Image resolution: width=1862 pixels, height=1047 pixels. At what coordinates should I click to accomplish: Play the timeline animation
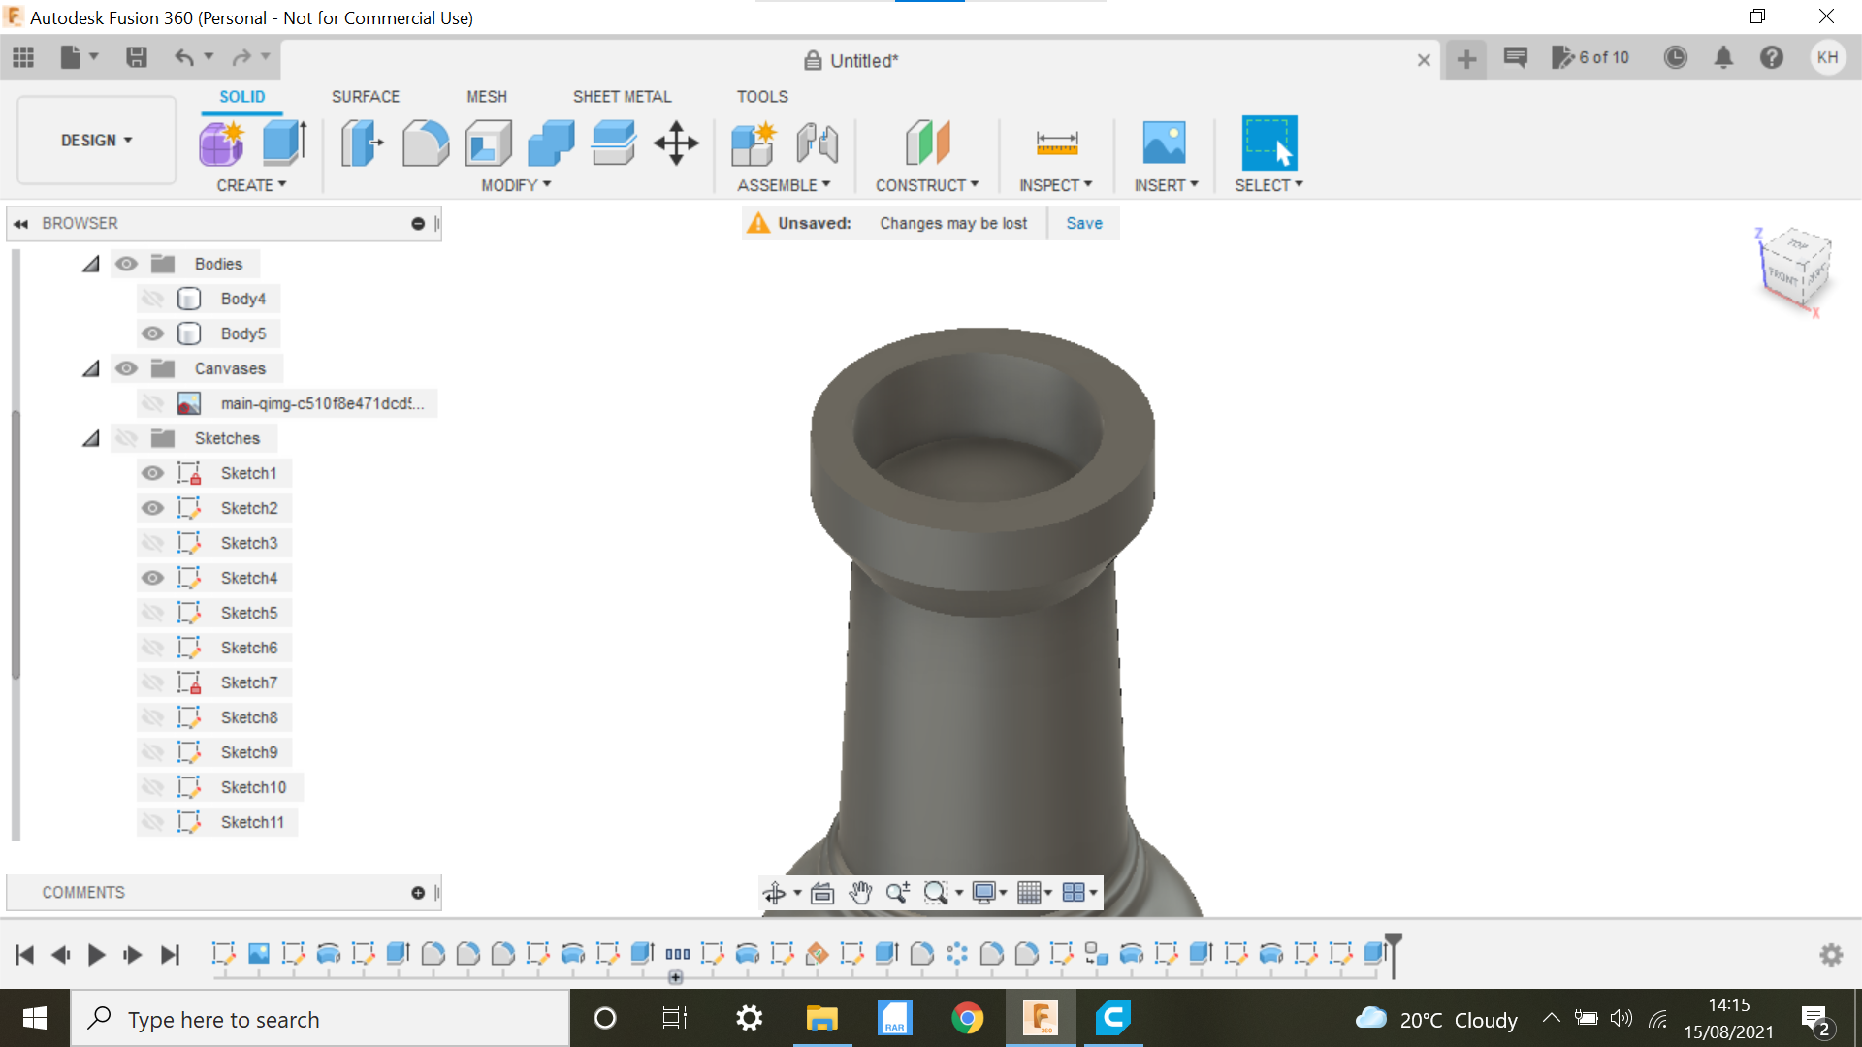[x=96, y=955]
